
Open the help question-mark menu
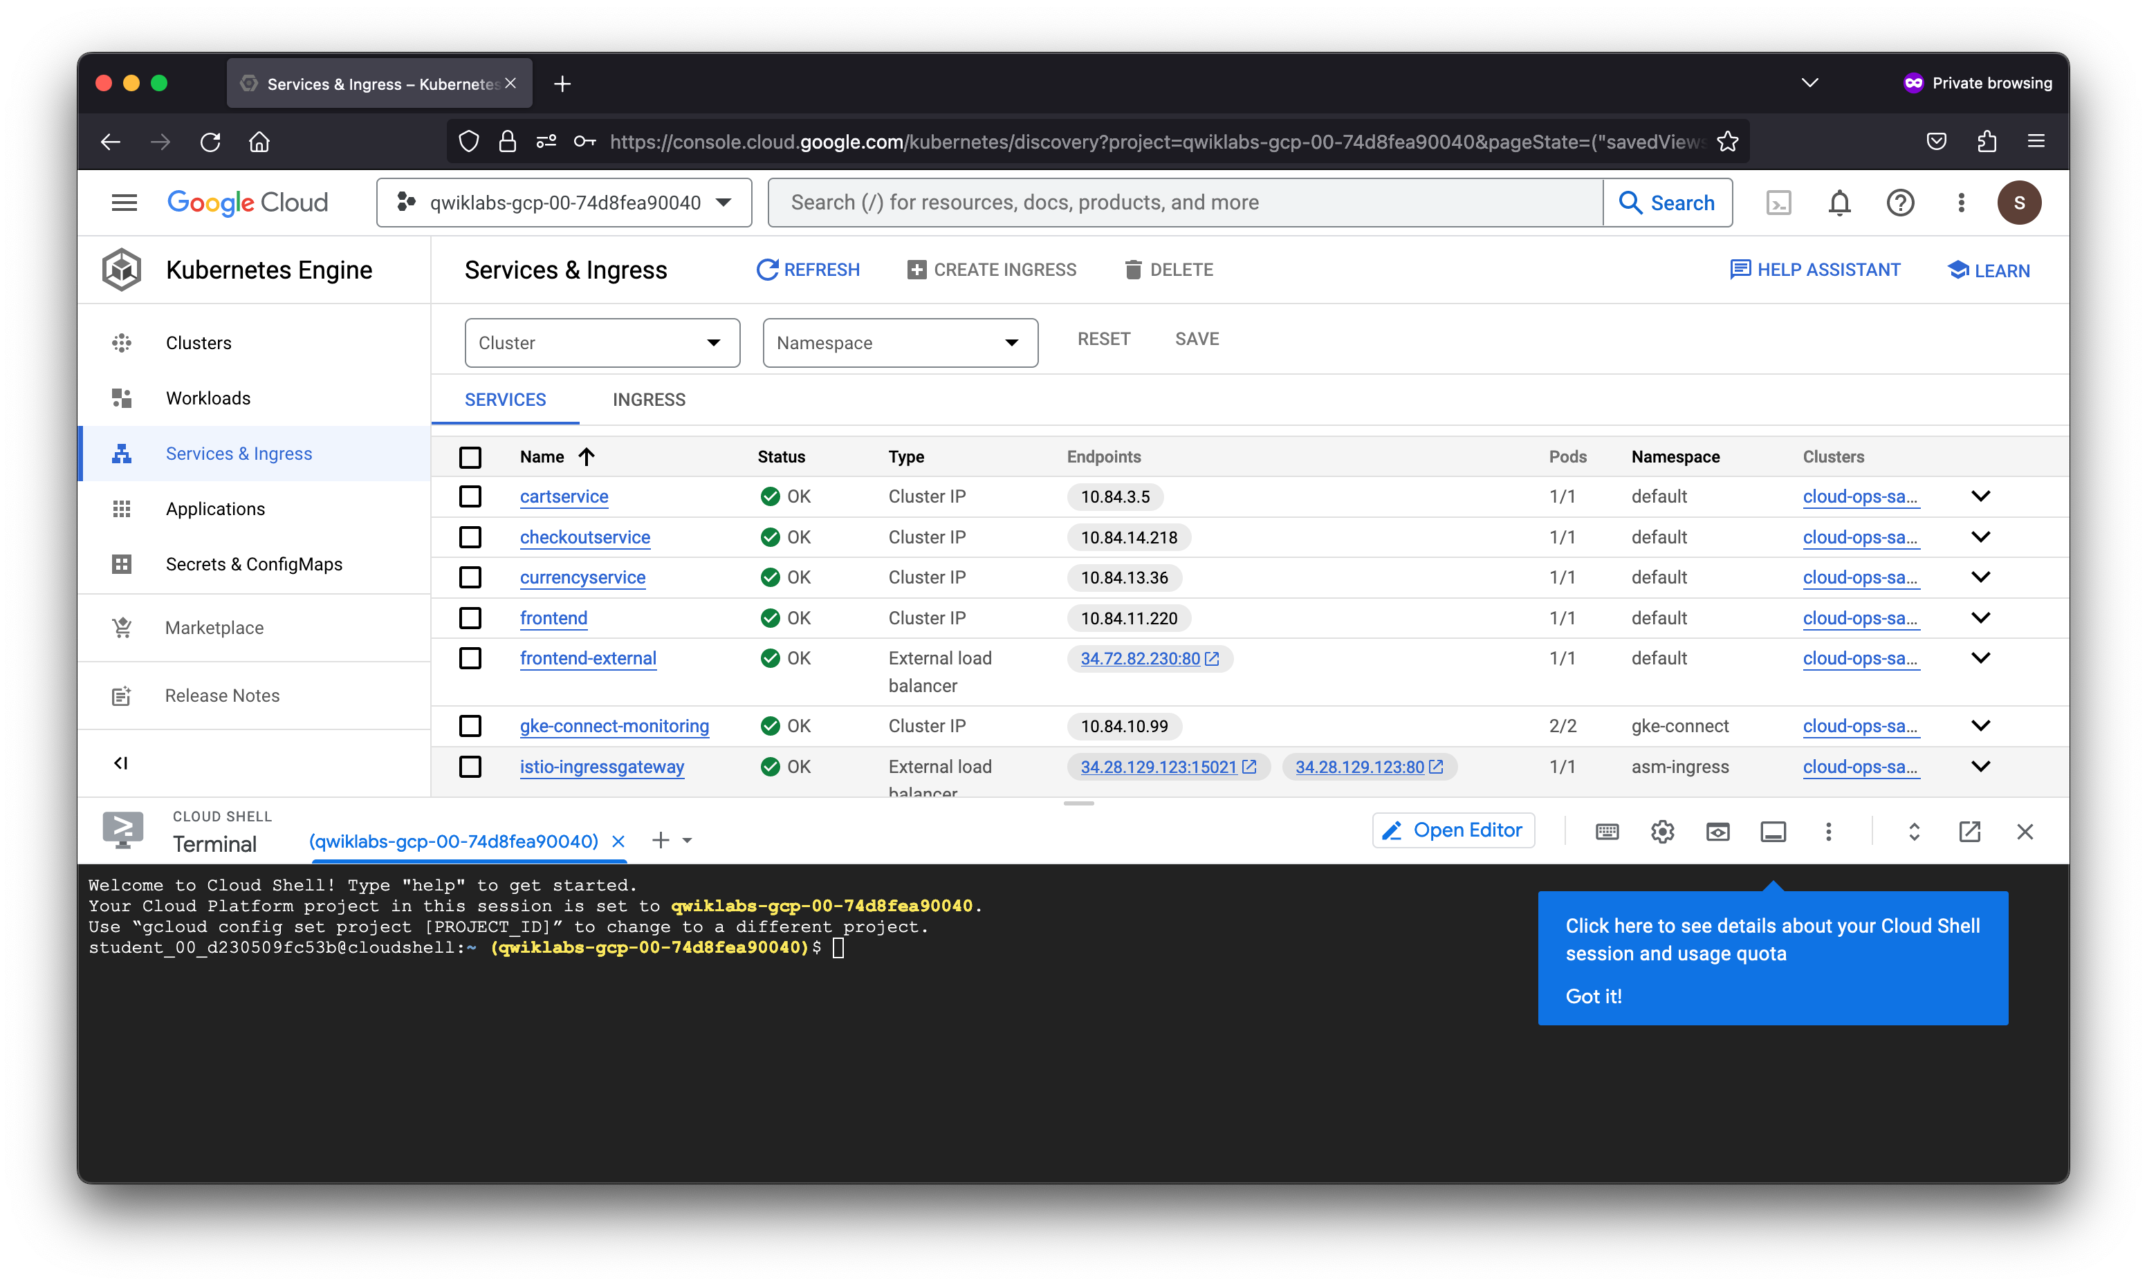point(1900,203)
